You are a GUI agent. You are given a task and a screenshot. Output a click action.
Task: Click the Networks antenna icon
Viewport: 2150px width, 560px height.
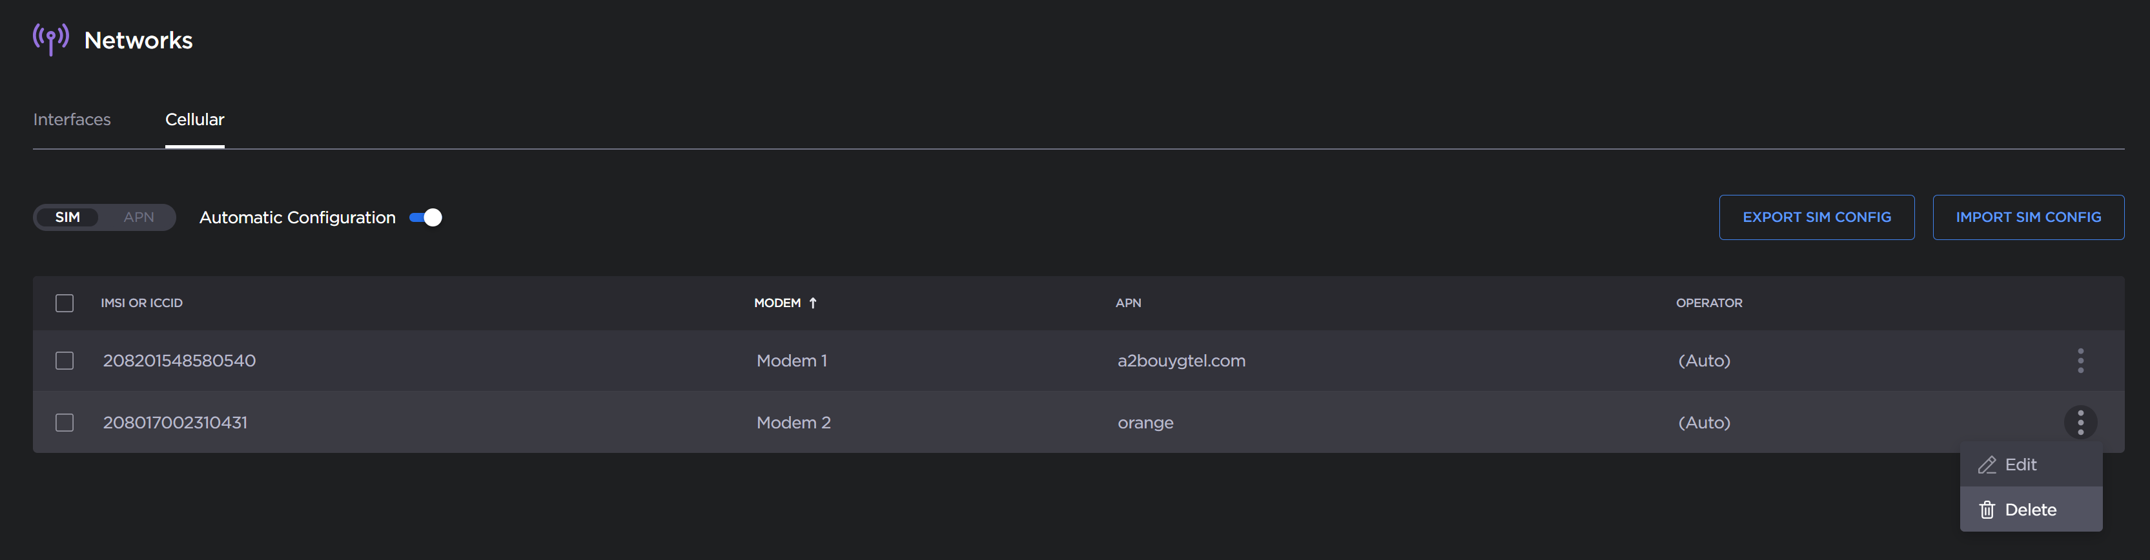click(51, 39)
